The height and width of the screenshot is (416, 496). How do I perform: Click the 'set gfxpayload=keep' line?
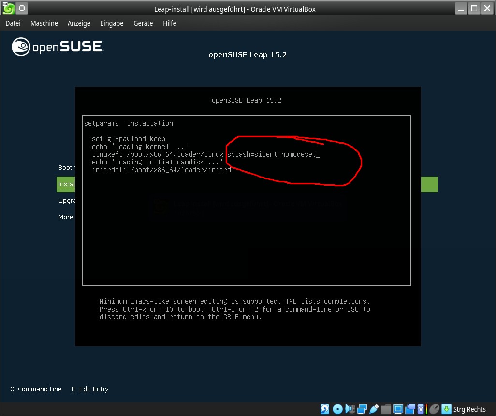coord(129,139)
